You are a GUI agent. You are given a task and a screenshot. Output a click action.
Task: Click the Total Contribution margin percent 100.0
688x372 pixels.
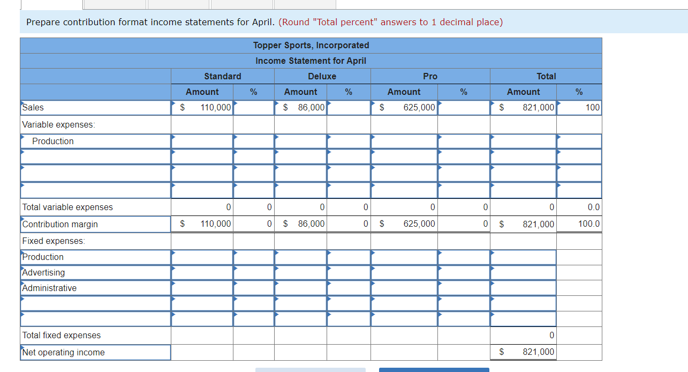pyautogui.click(x=589, y=224)
